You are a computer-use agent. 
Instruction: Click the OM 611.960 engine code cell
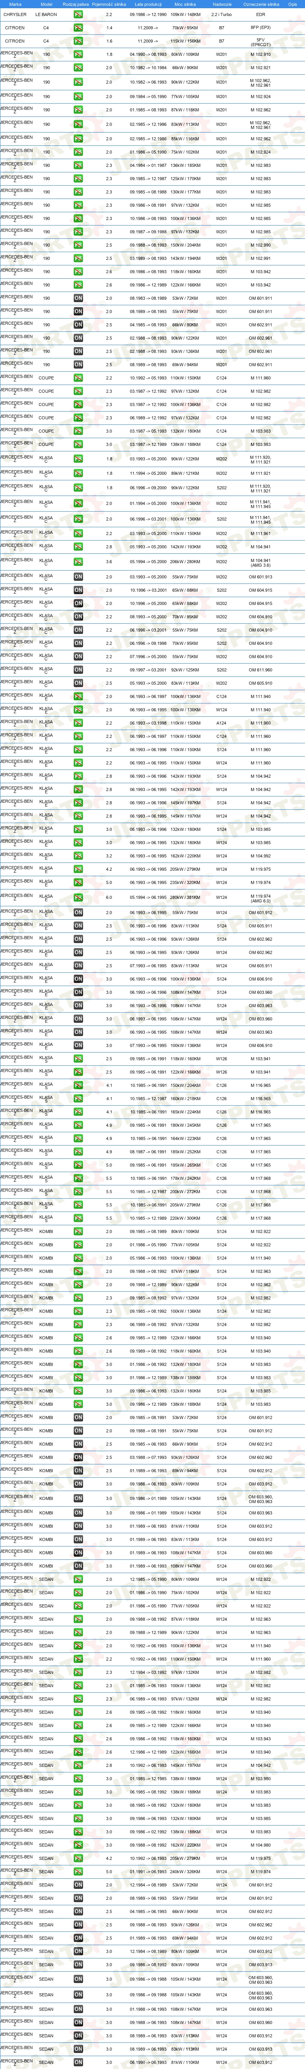(261, 670)
